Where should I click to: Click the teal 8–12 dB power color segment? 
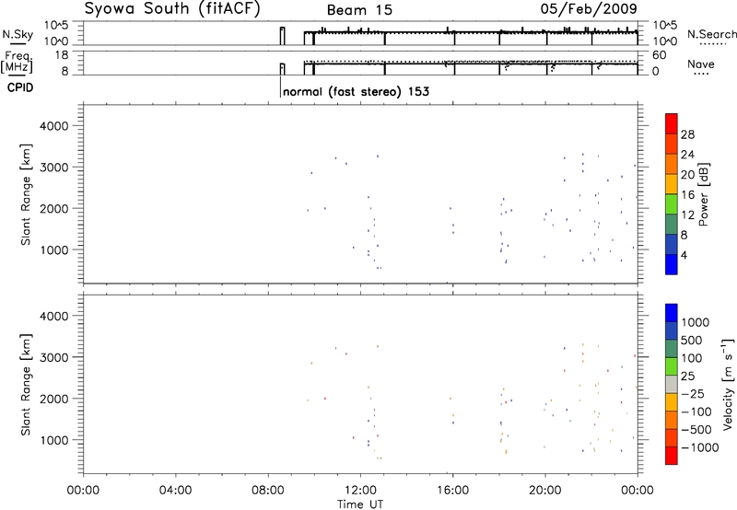(x=672, y=225)
